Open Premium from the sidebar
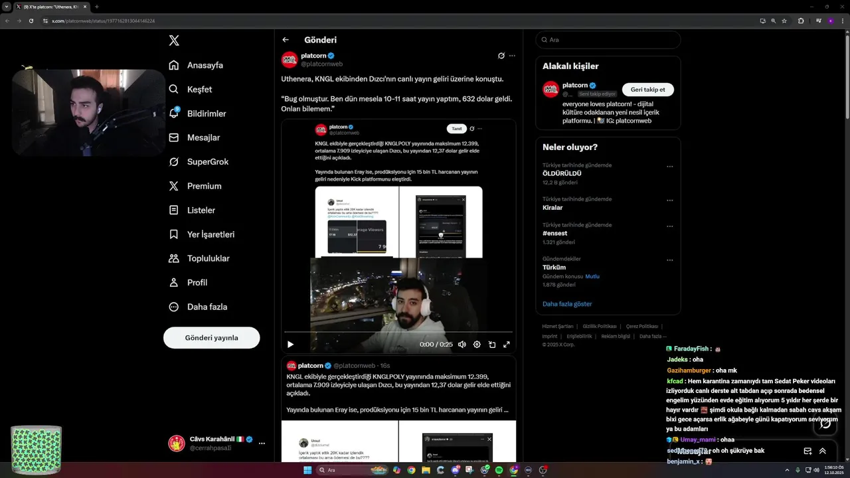Image resolution: width=850 pixels, height=478 pixels. coord(195,186)
